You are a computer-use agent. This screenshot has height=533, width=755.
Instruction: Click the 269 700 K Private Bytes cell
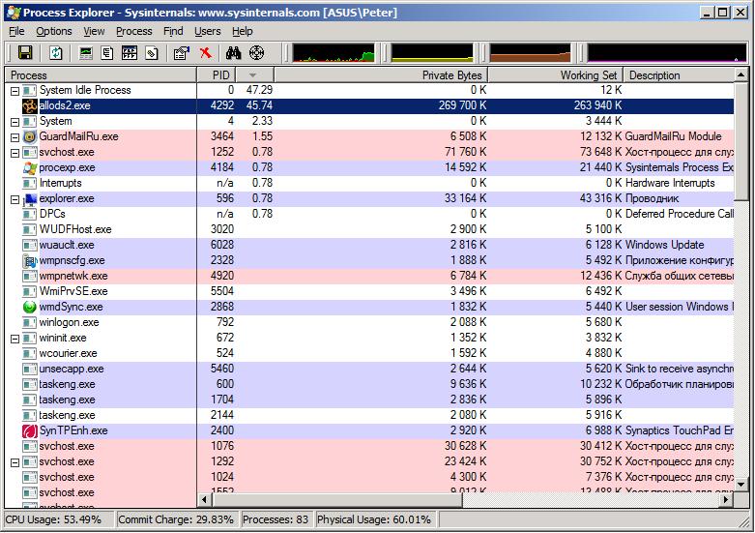click(462, 105)
